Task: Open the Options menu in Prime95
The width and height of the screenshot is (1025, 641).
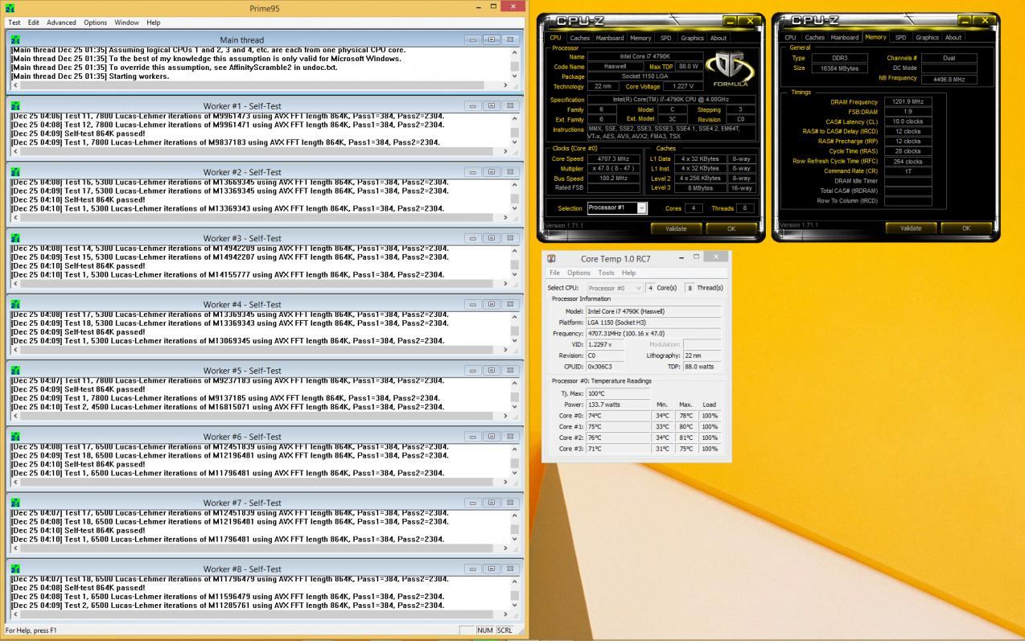Action: [x=96, y=23]
